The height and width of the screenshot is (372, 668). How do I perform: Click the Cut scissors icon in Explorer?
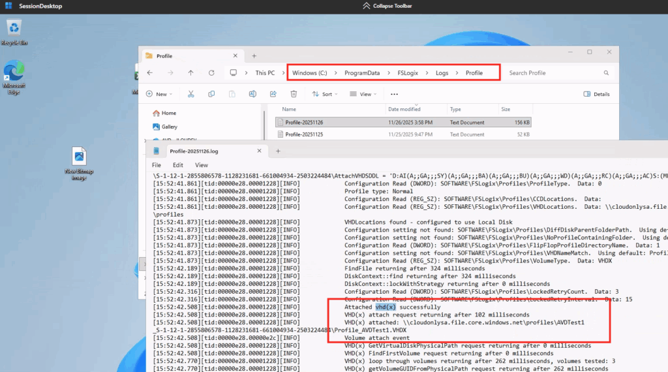click(190, 94)
